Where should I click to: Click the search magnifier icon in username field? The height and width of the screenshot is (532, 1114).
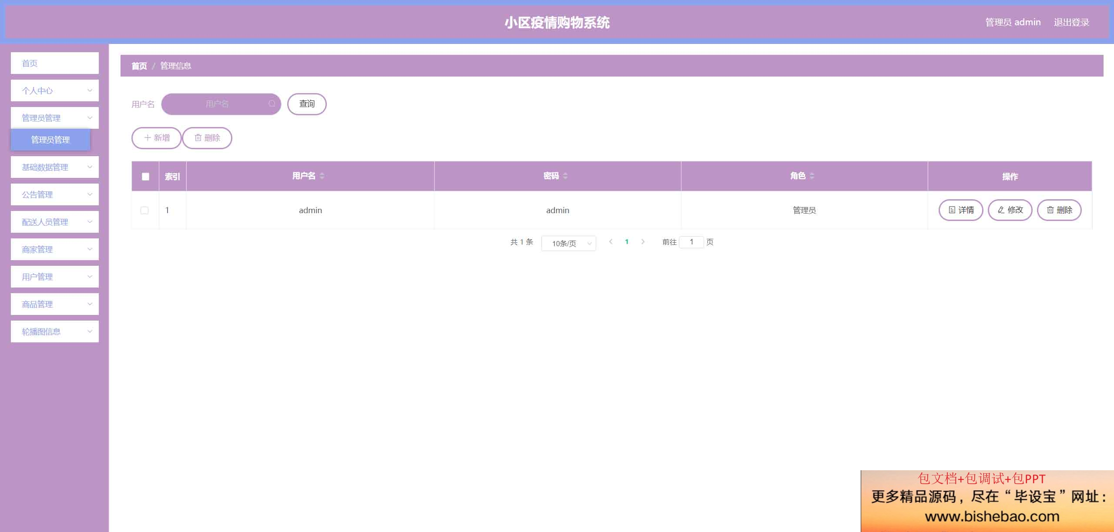[x=272, y=104]
